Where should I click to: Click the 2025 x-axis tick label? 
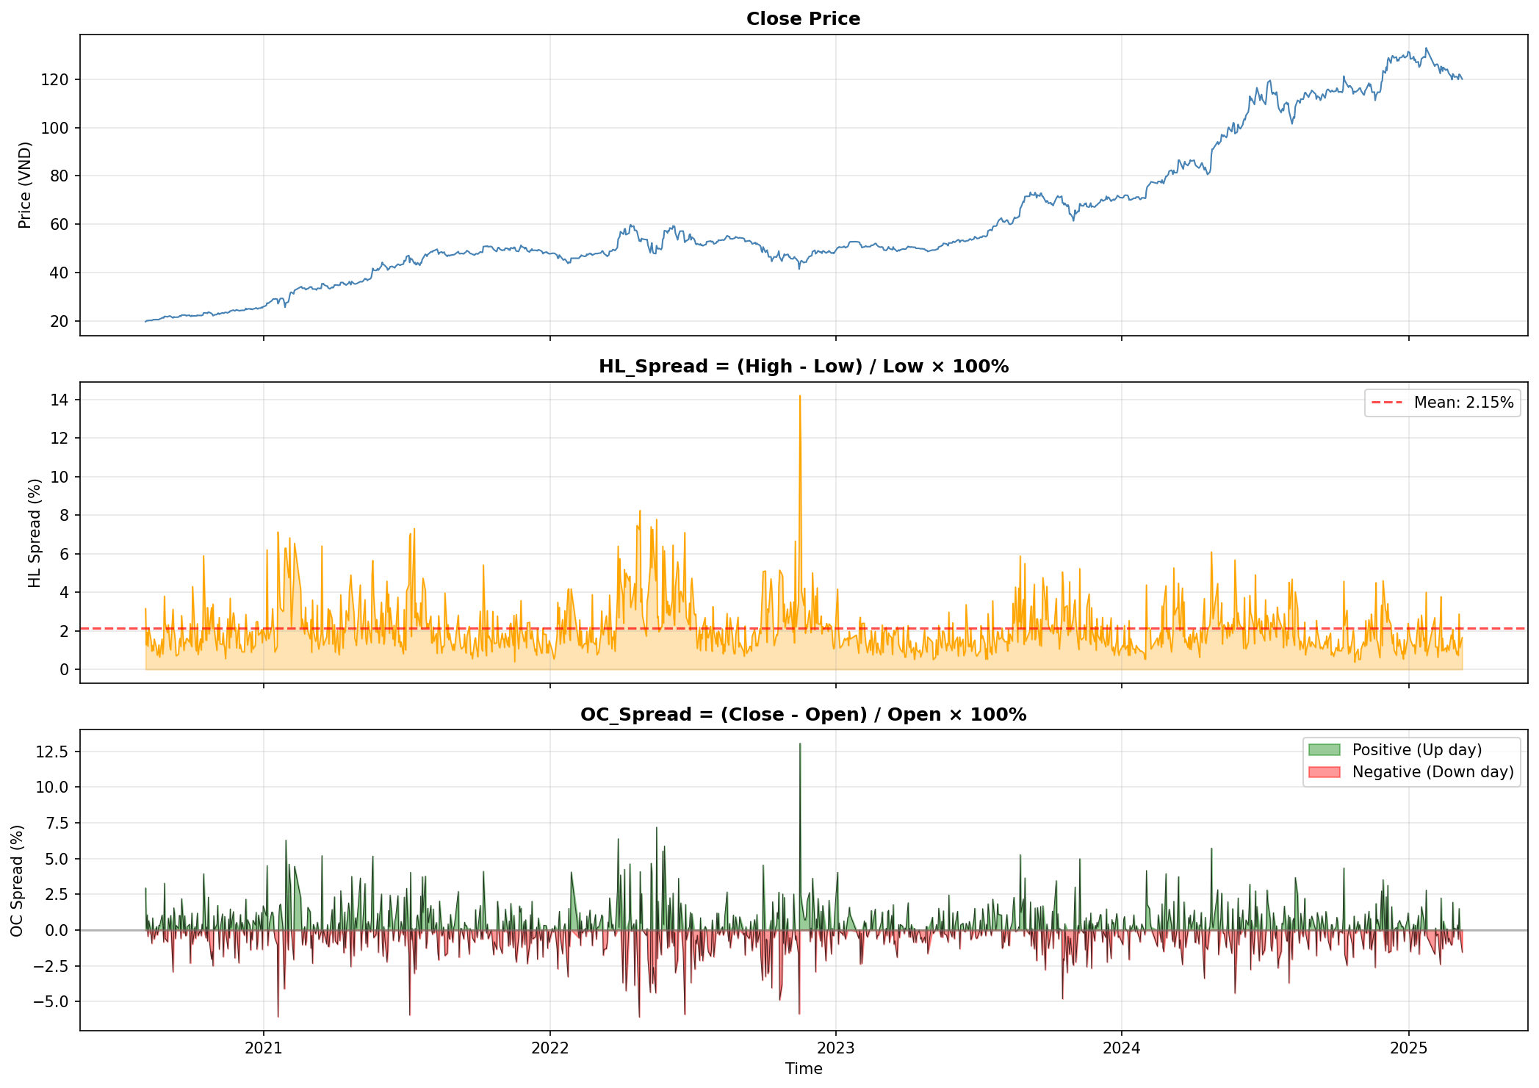tap(1408, 1048)
